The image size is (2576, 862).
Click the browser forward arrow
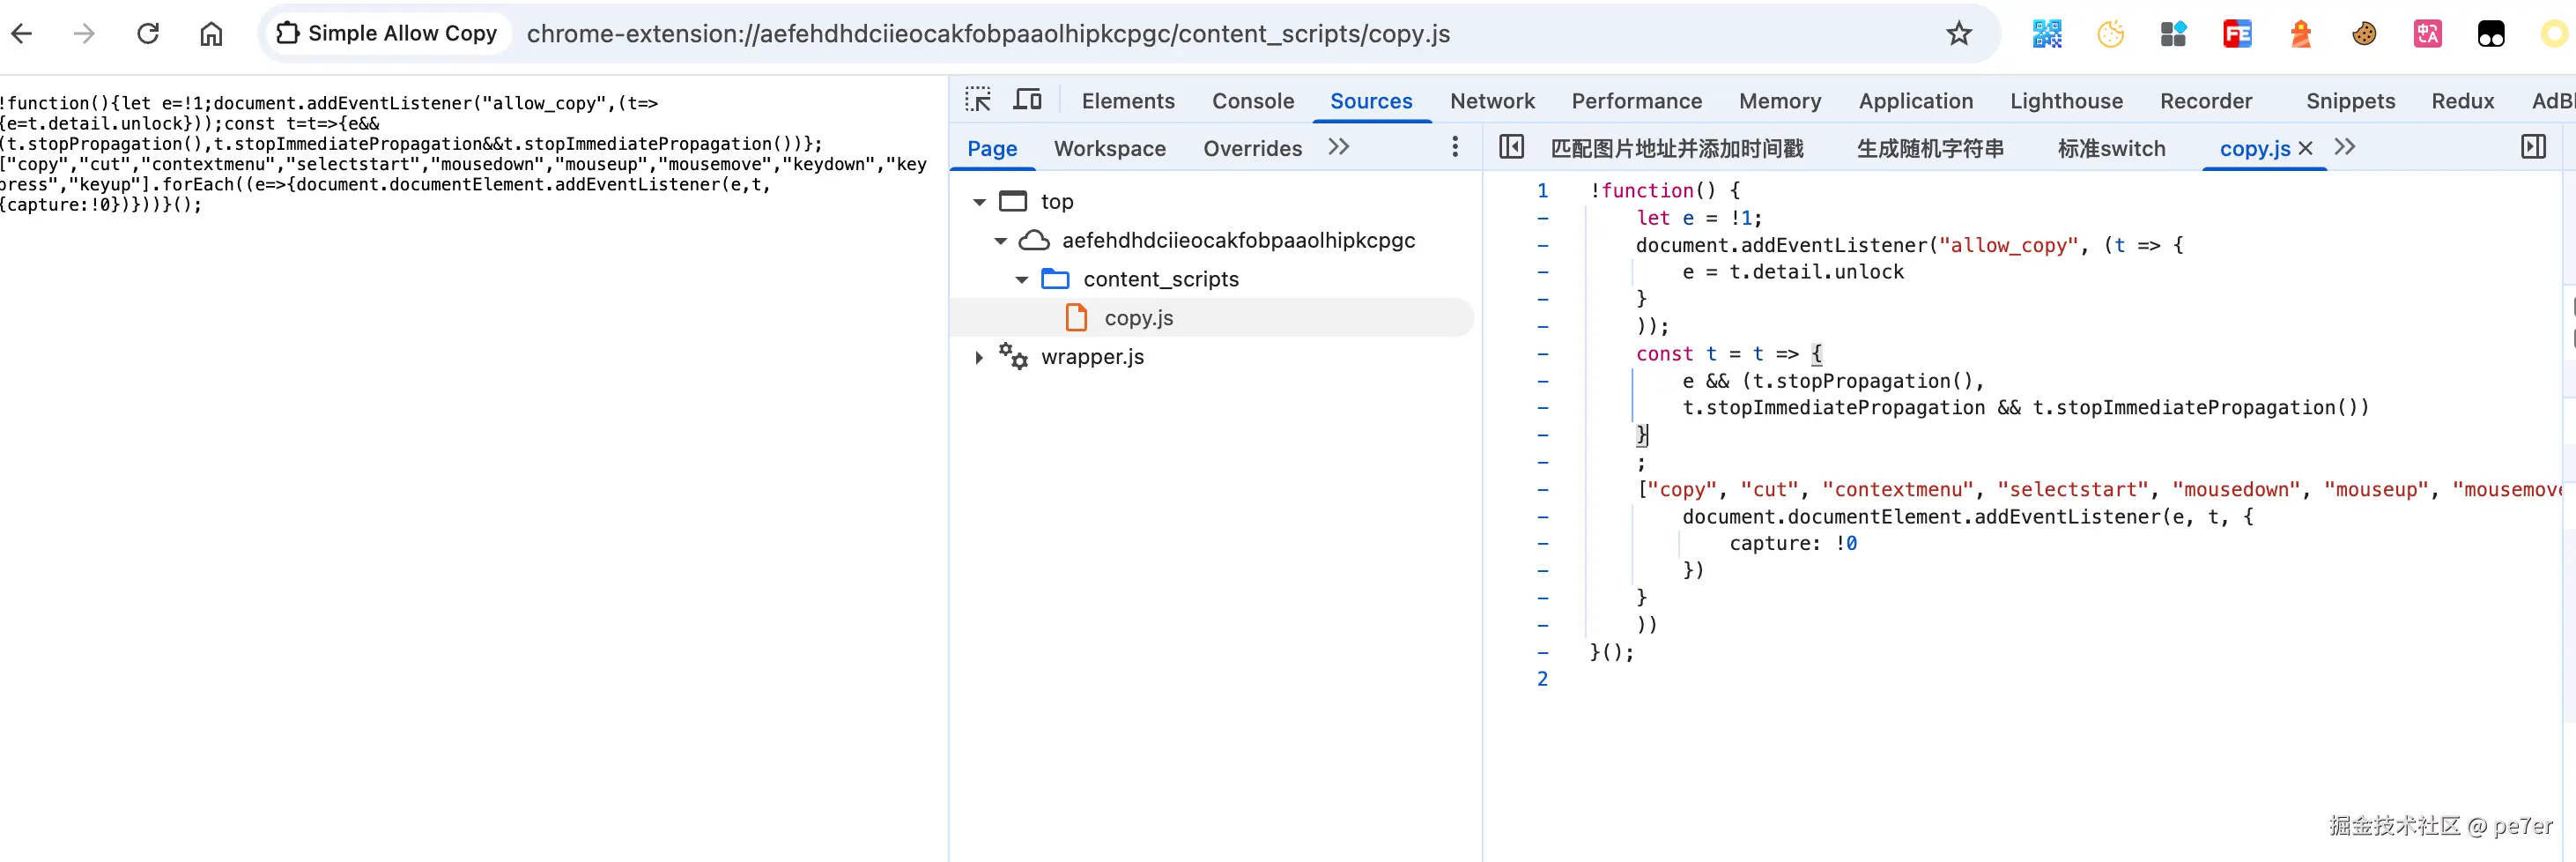85,34
